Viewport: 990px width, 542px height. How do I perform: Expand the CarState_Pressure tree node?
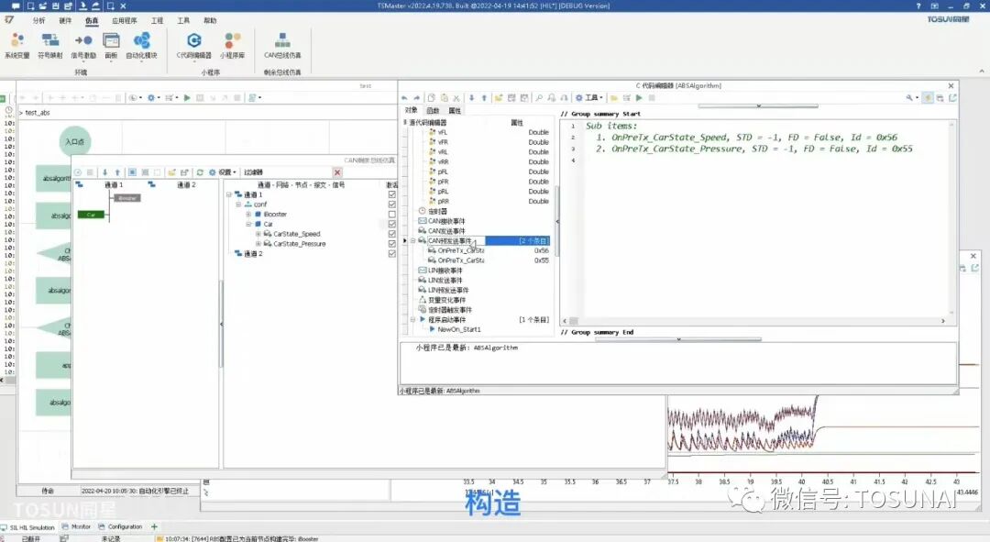tap(258, 243)
